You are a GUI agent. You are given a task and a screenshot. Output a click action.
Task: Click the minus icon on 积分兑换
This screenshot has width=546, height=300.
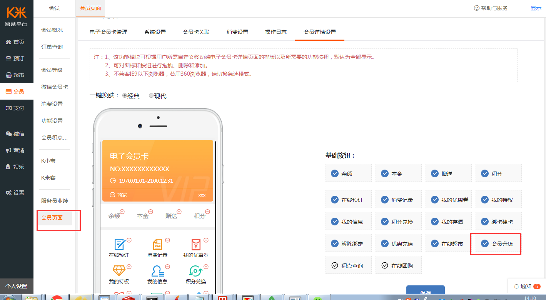pyautogui.click(x=206, y=267)
